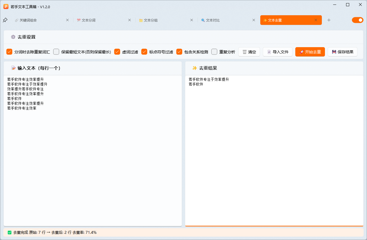Click the 开始去重 button
This screenshot has width=367, height=240.
point(310,52)
